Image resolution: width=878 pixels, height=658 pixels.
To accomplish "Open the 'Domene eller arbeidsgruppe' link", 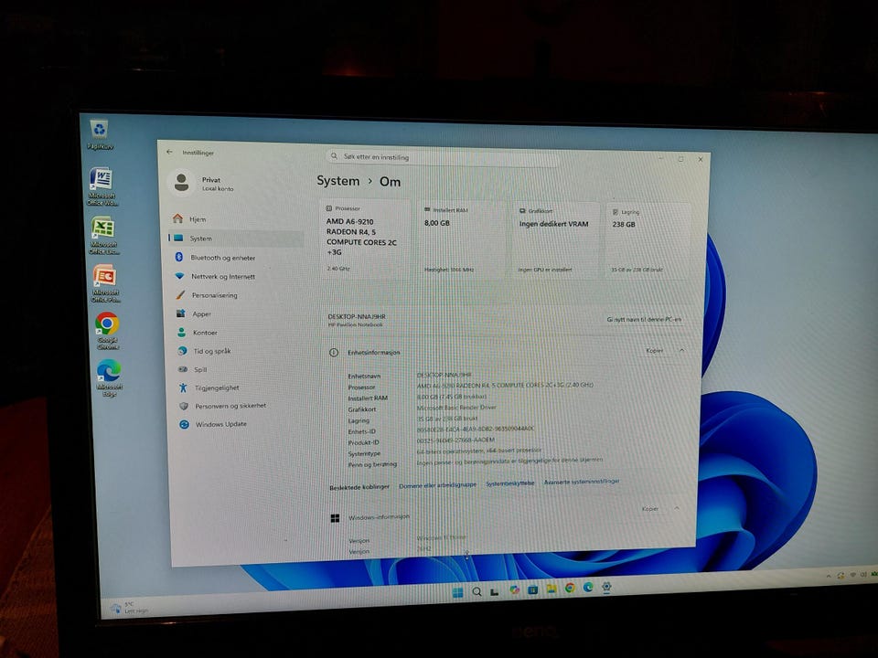I will click(437, 485).
